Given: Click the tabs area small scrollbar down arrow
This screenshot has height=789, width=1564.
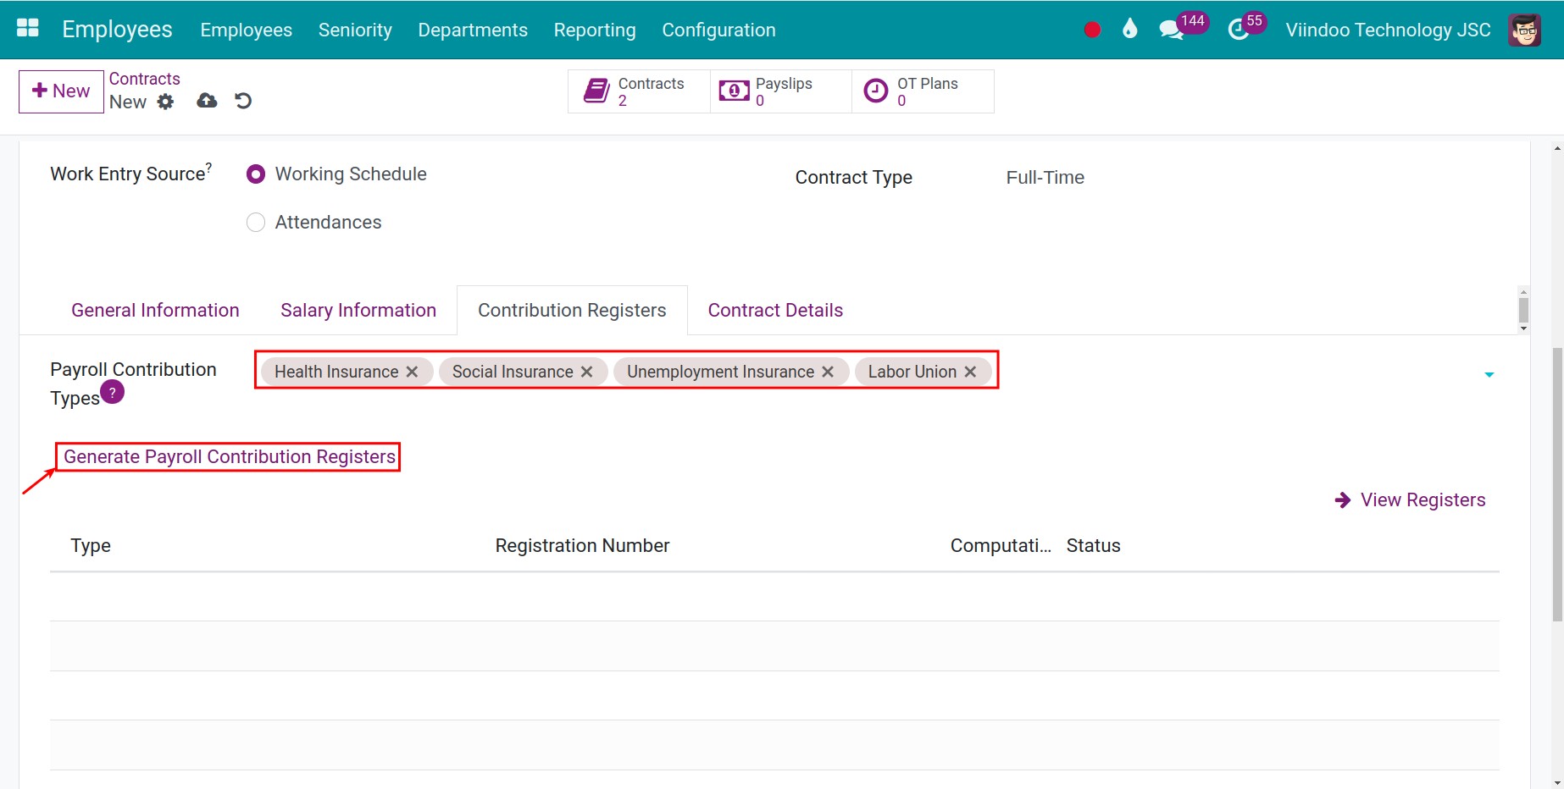Looking at the screenshot, I should (1523, 328).
